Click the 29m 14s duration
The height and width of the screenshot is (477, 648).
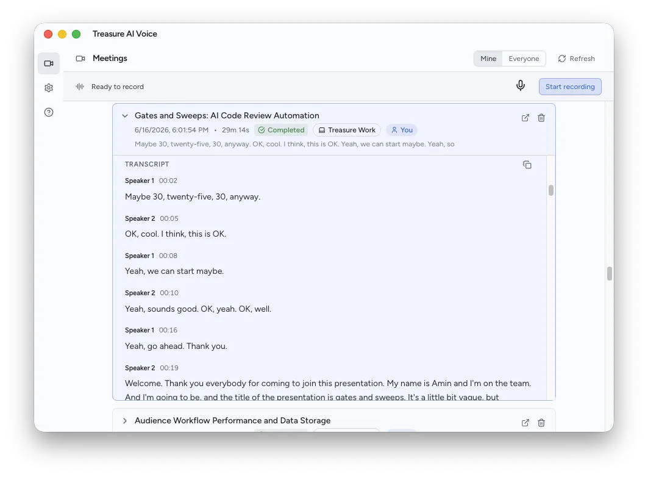tap(235, 130)
